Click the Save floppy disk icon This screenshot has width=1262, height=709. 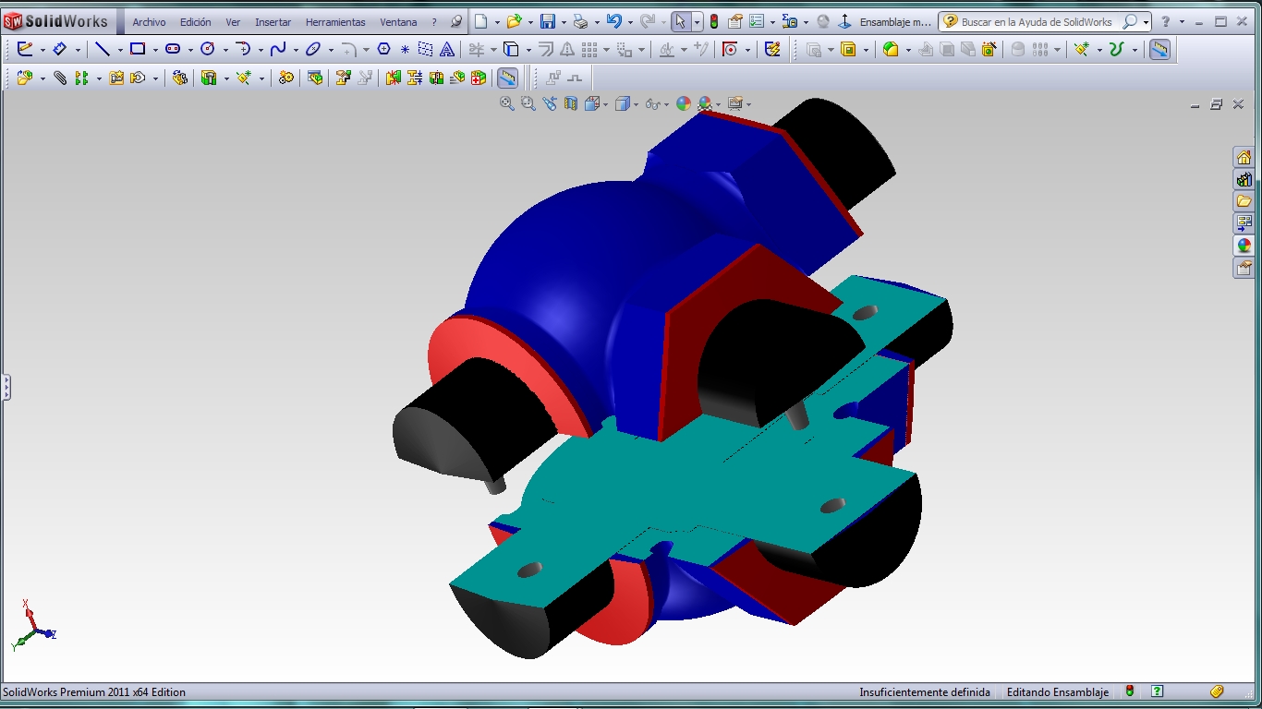pyautogui.click(x=548, y=22)
